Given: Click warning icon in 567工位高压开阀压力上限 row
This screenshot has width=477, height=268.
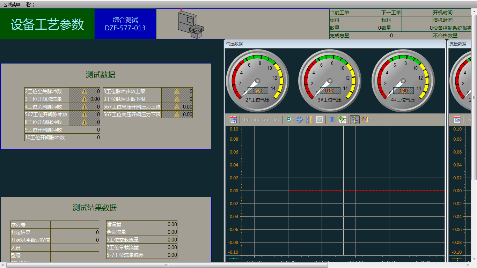Looking at the screenshot, I should coord(177,107).
